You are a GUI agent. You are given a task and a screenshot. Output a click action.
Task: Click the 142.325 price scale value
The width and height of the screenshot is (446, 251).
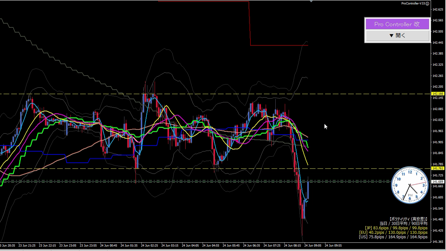tap(438, 65)
